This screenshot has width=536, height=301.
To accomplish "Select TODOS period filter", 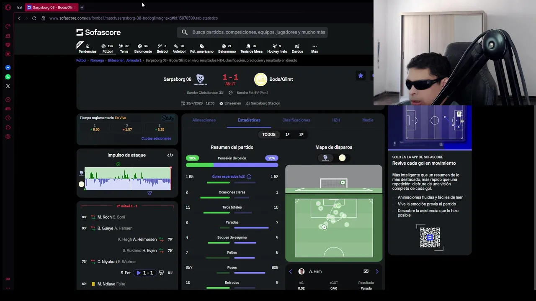I will [x=269, y=135].
